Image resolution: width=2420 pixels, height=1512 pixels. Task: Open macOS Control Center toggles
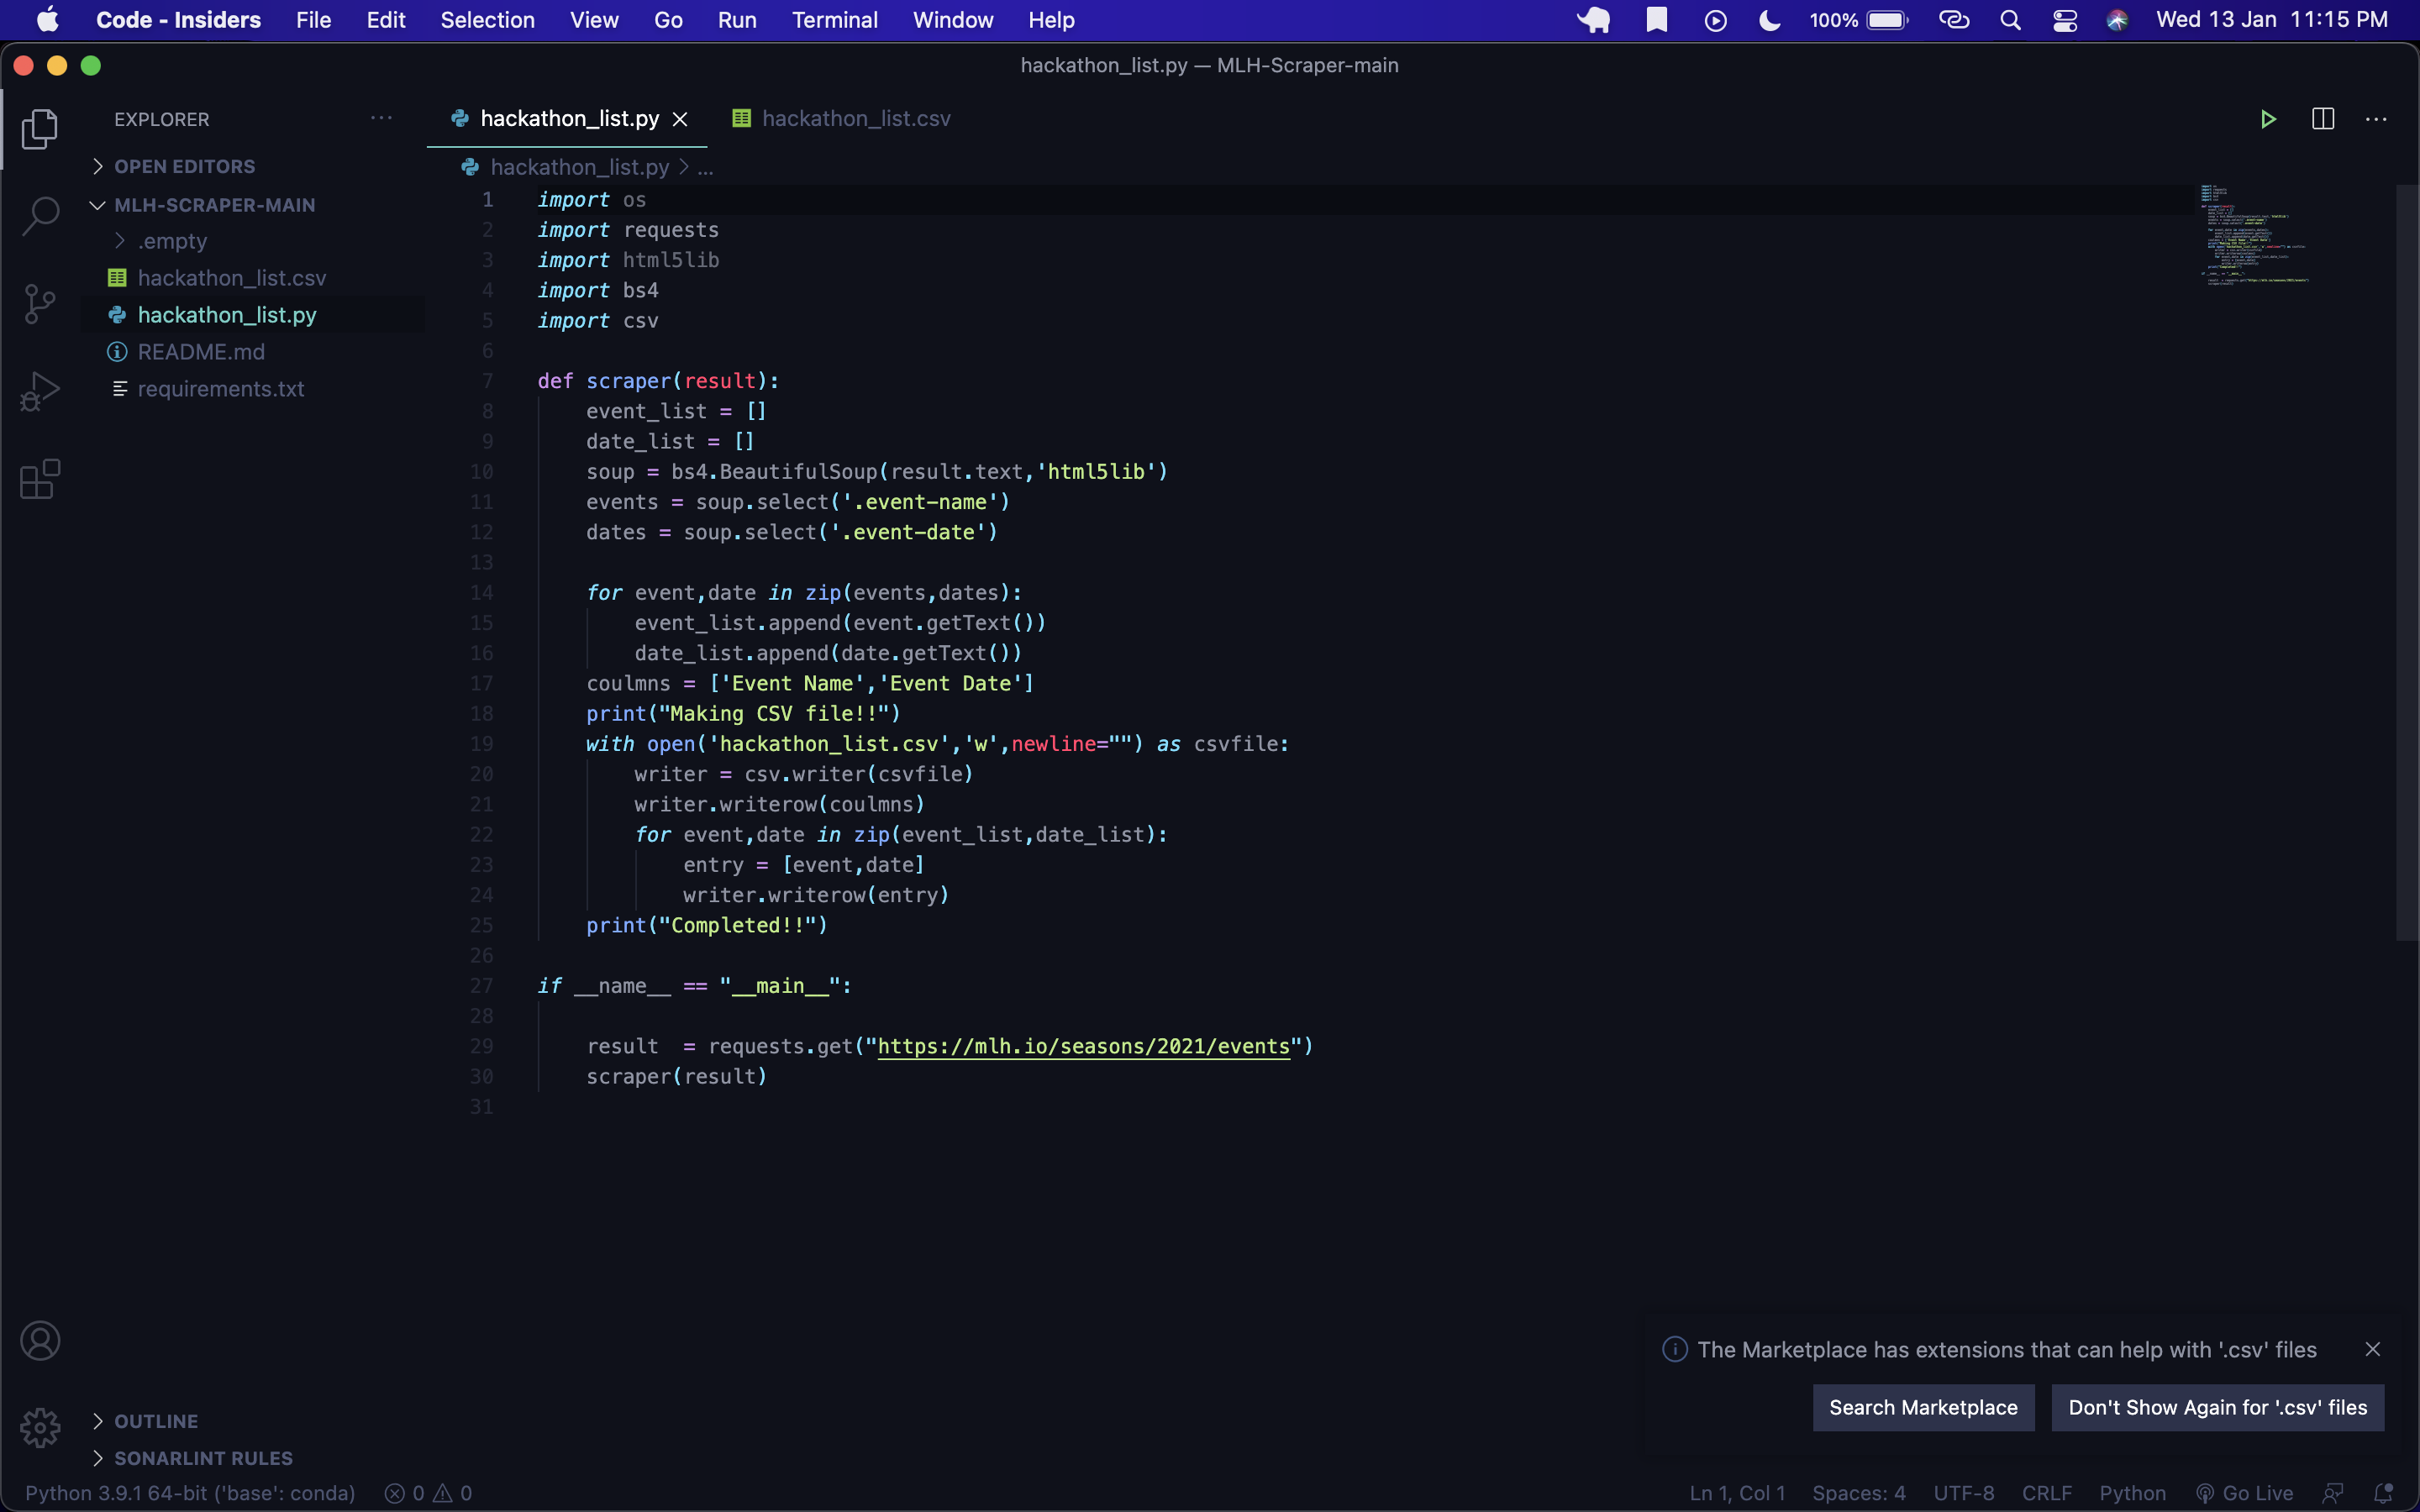(x=2064, y=20)
